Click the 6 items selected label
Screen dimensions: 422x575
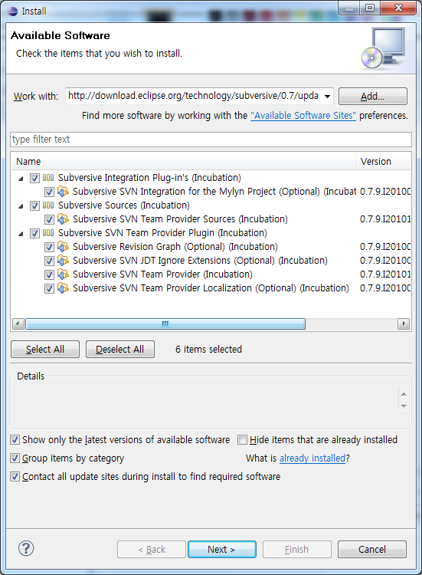(x=208, y=349)
